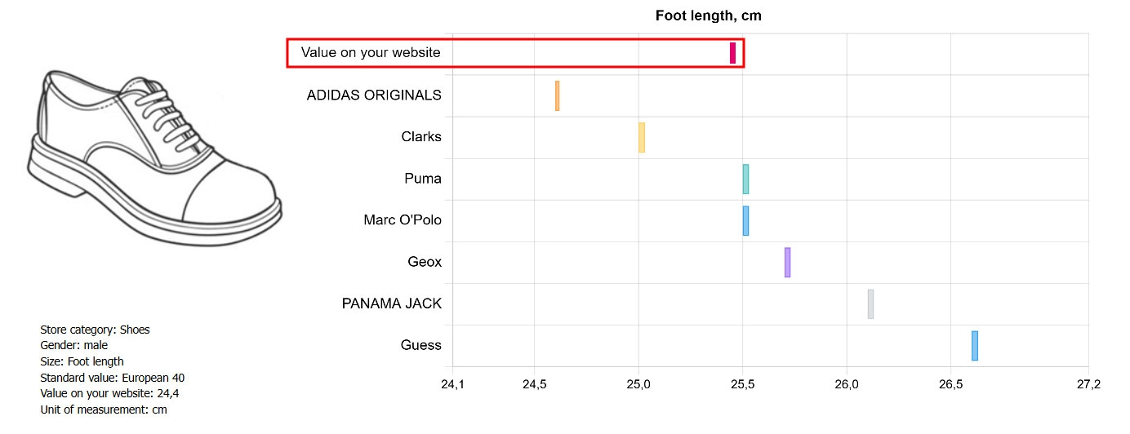The image size is (1130, 434).
Task: Click the 'Standard value: European 40' text
Action: (113, 378)
